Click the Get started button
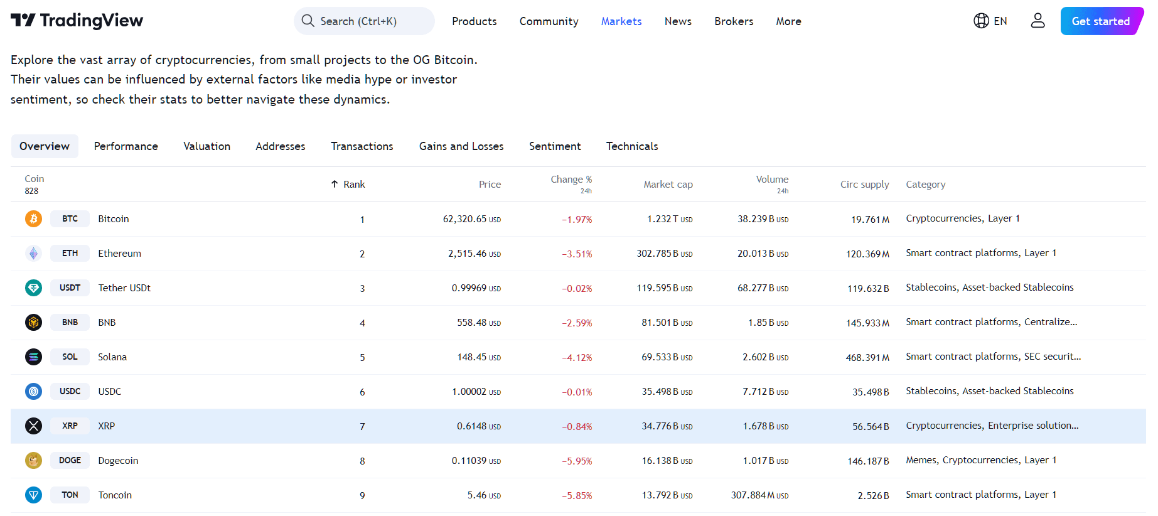This screenshot has height=516, width=1158. click(1101, 21)
